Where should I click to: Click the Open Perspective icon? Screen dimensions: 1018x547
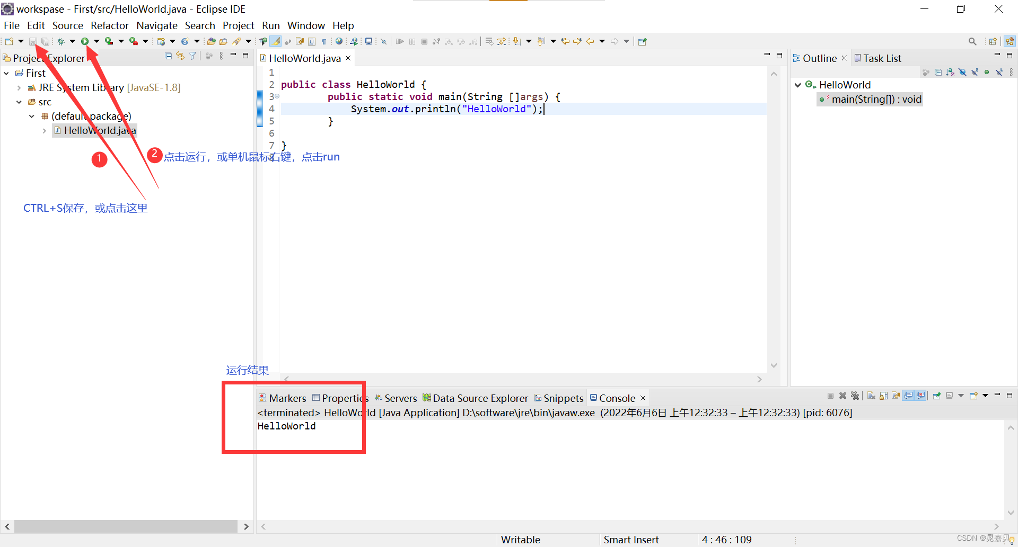[993, 41]
